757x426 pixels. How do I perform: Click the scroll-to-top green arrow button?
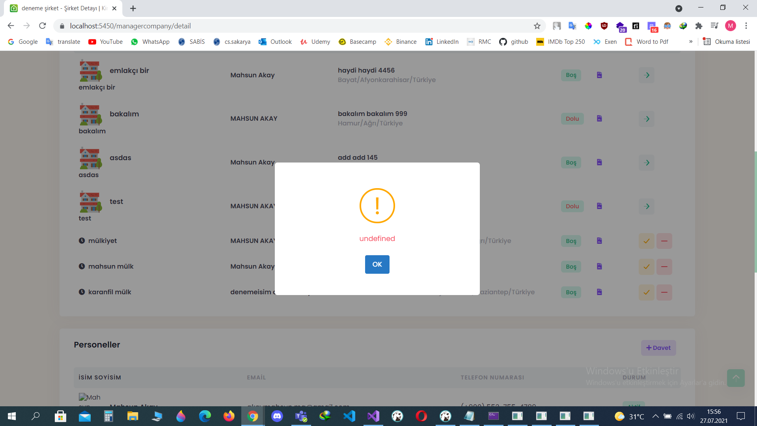point(736,377)
